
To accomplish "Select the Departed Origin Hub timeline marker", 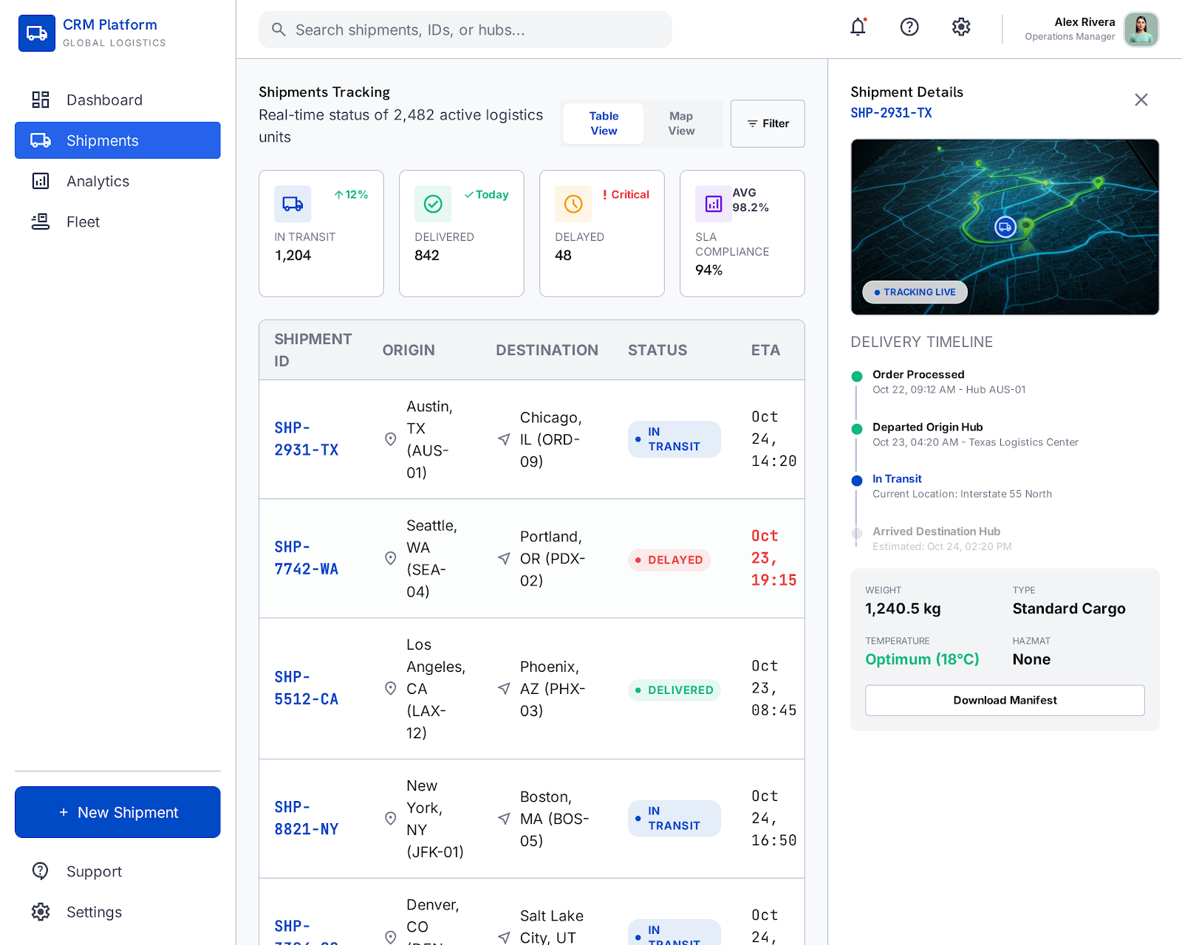I will [857, 429].
